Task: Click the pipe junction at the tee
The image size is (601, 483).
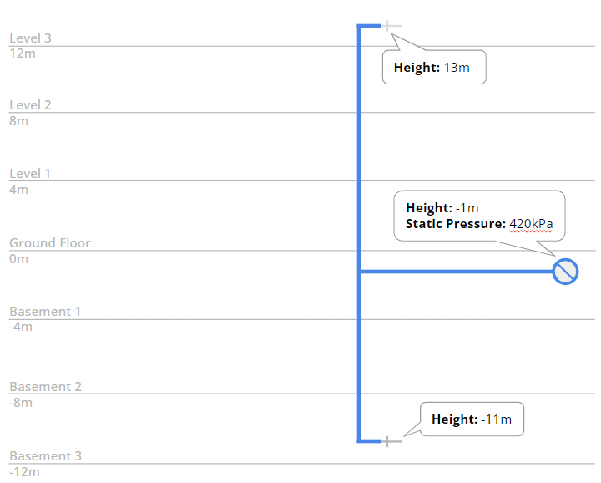Action: (359, 272)
